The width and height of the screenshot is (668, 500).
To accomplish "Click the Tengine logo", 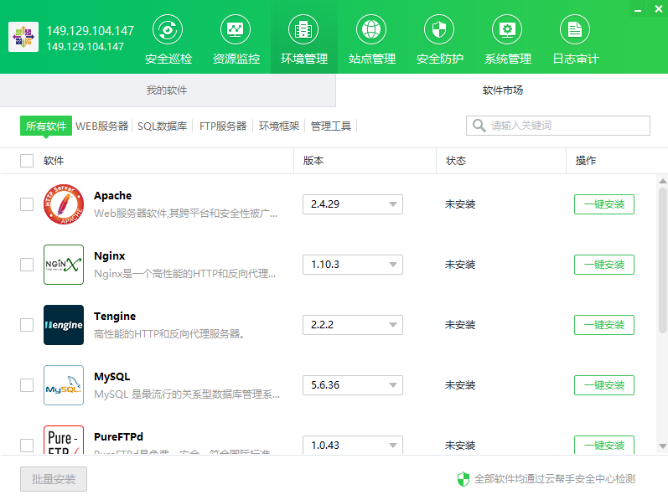I will [x=64, y=325].
